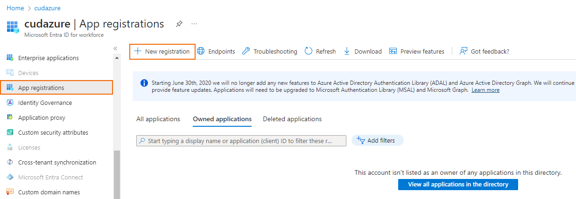The height and width of the screenshot is (199, 576).
Task: Click the New registration button label
Action: 167,51
